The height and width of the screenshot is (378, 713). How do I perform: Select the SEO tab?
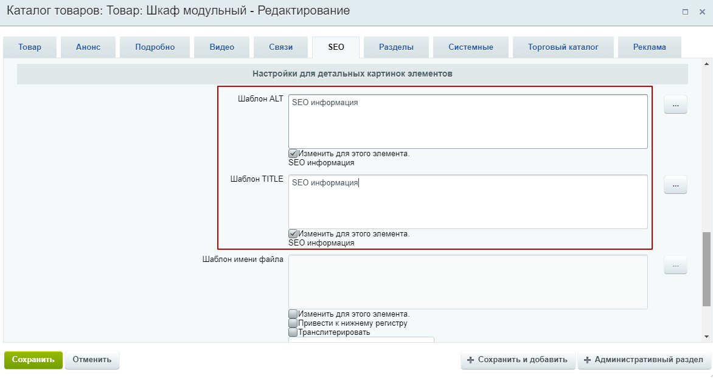point(336,47)
